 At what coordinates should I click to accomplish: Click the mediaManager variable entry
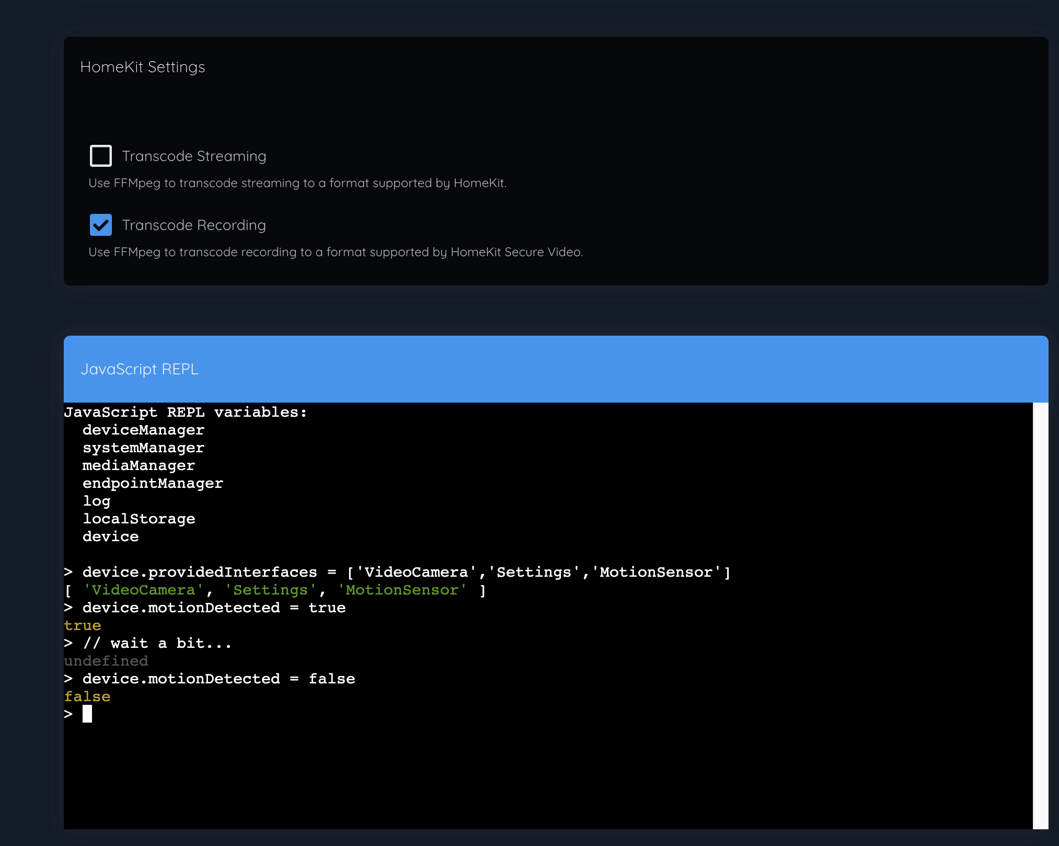pyautogui.click(x=139, y=465)
